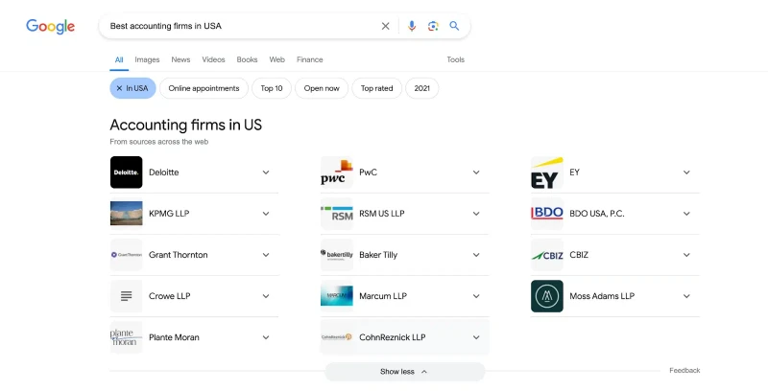Click the Plante Moran logo thumbnail
The height and width of the screenshot is (391, 768).
click(127, 337)
